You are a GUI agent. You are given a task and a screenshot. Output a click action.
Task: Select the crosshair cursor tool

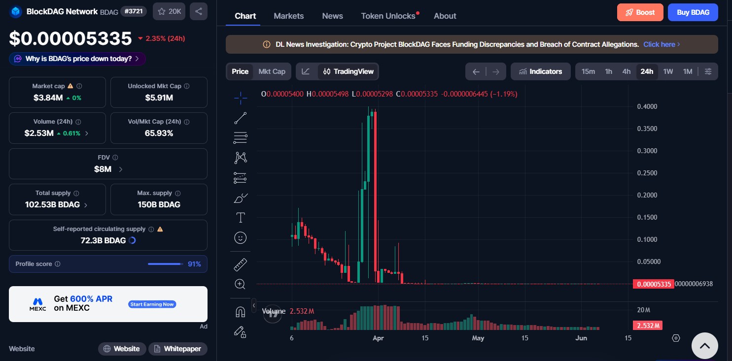241,98
